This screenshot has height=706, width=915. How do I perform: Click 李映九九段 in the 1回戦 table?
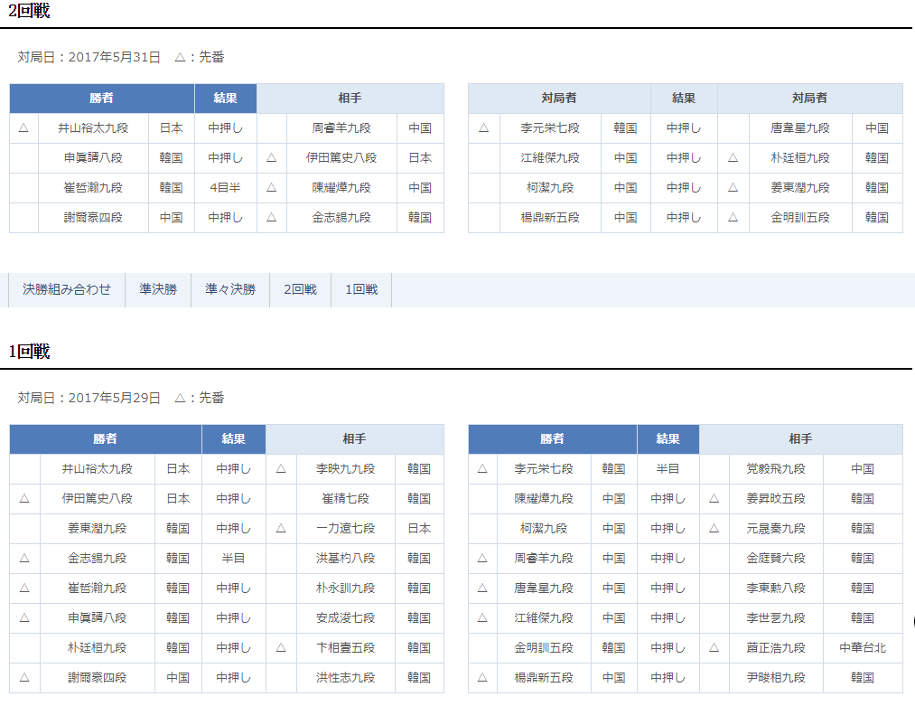click(x=345, y=468)
